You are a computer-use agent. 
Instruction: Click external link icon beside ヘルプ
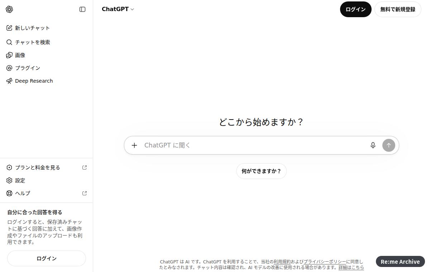point(85,193)
